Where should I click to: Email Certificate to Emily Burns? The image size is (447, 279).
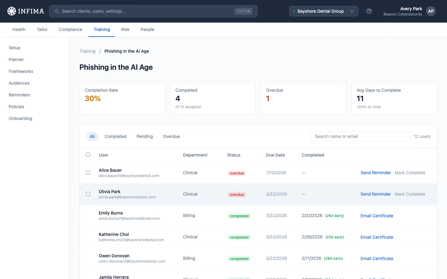click(x=377, y=216)
